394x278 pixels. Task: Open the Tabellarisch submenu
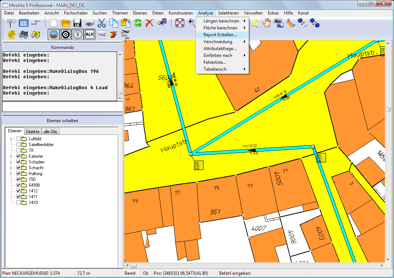pos(222,69)
